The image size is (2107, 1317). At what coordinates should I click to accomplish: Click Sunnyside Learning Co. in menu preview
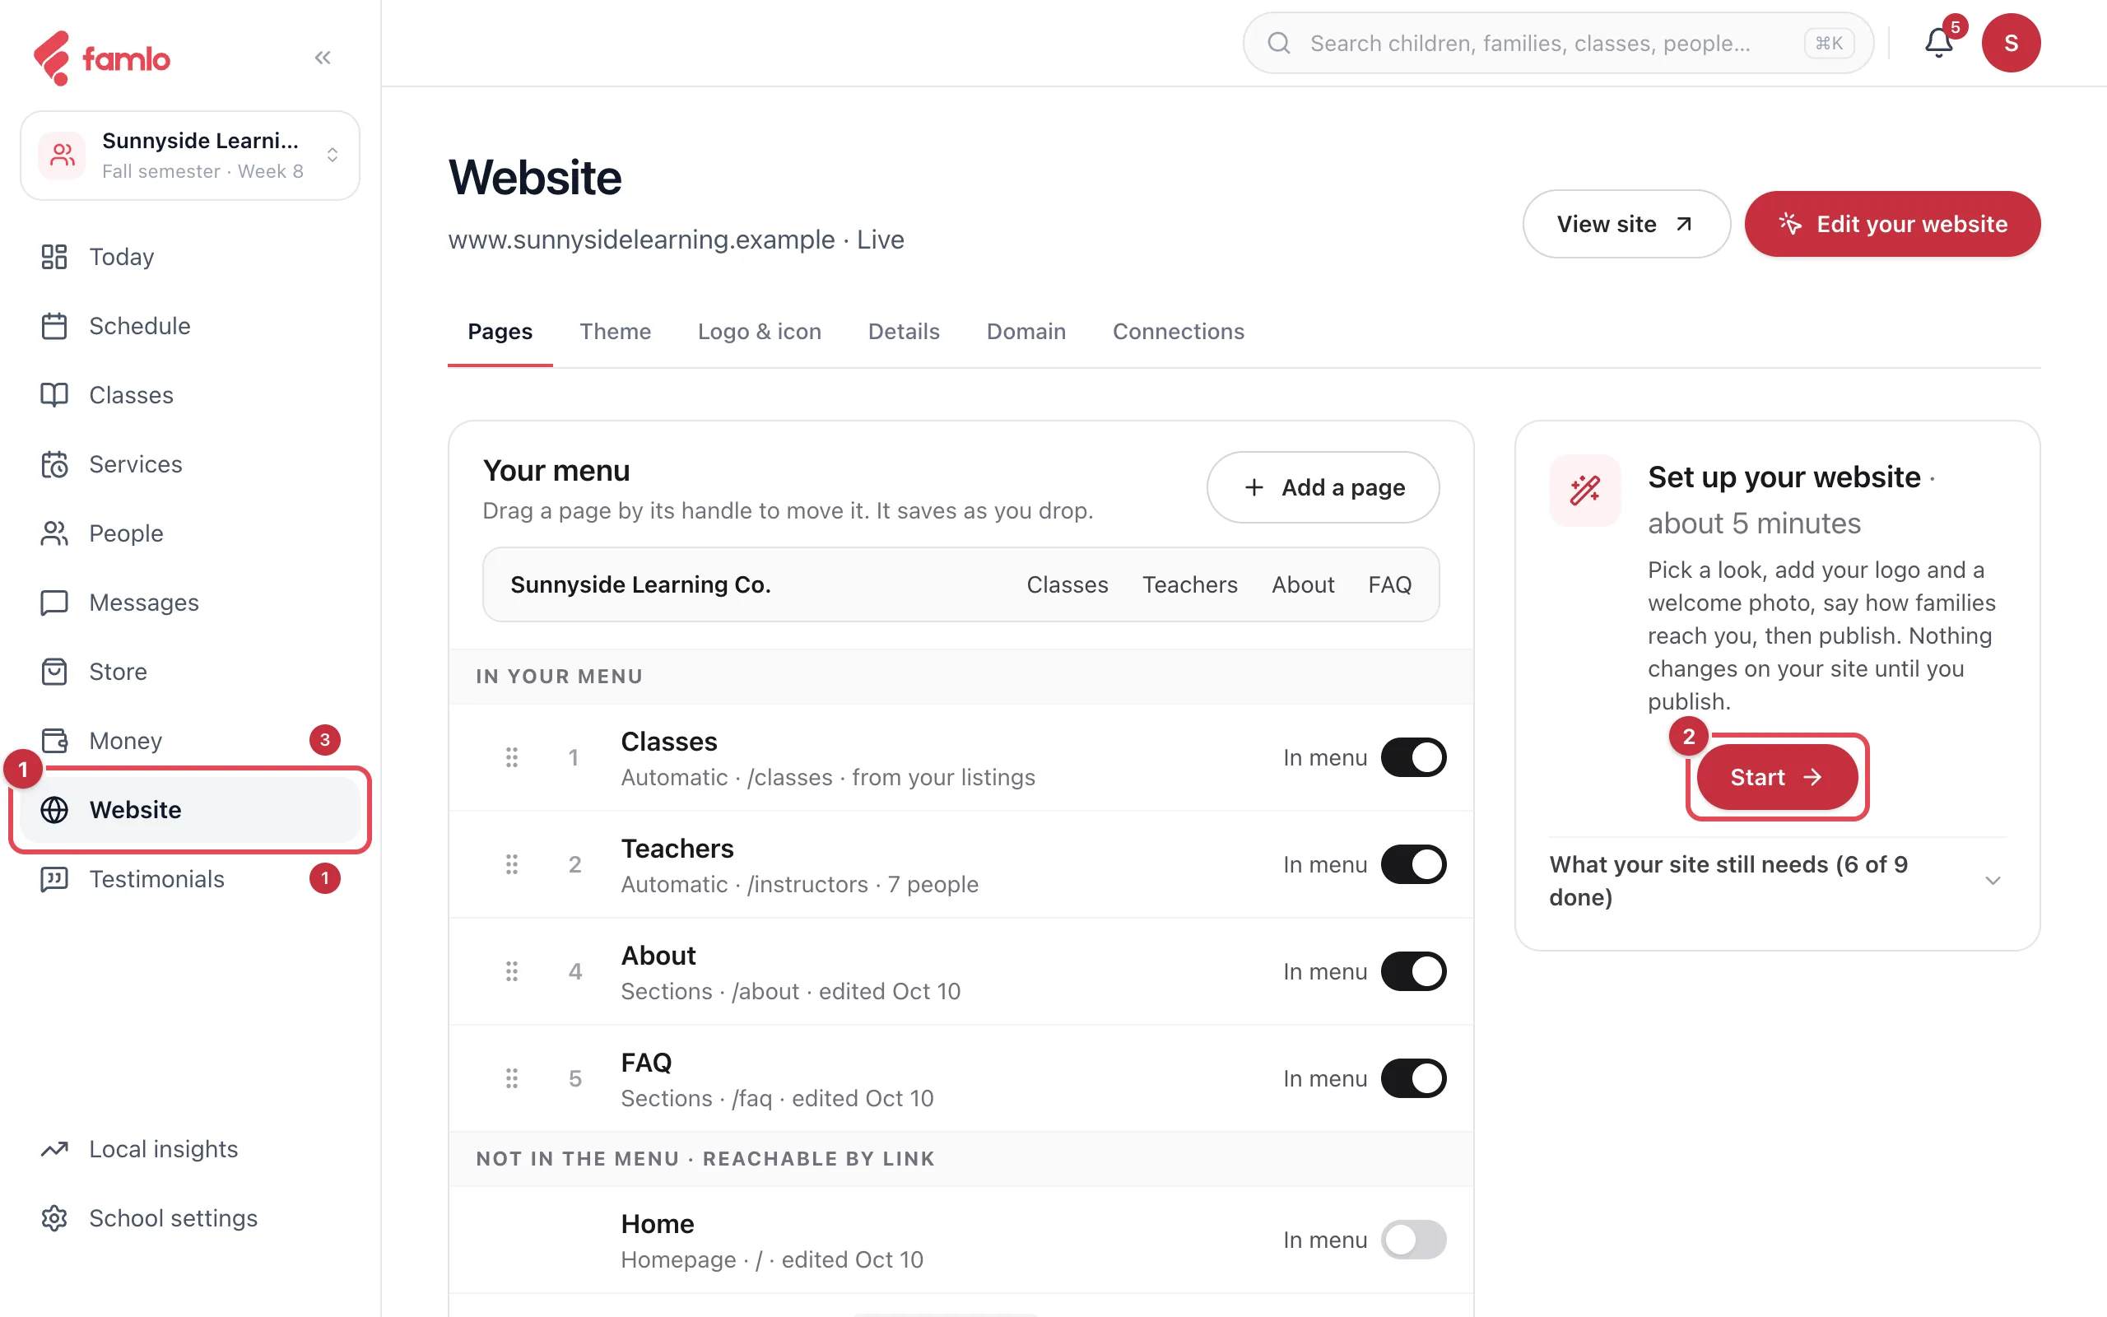tap(641, 584)
